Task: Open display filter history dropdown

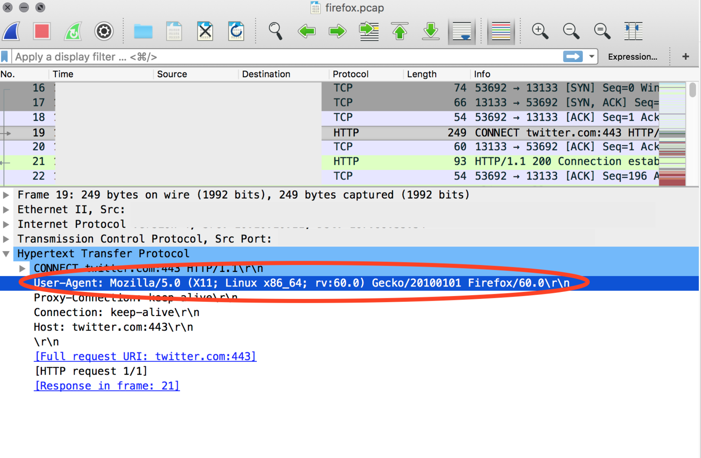Action: (x=592, y=56)
